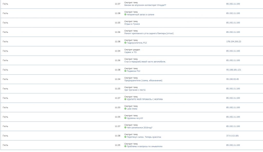This screenshot has height=152, width=263.
Task: Open the Отдых в Тунисе topic
Action: point(132,24)
